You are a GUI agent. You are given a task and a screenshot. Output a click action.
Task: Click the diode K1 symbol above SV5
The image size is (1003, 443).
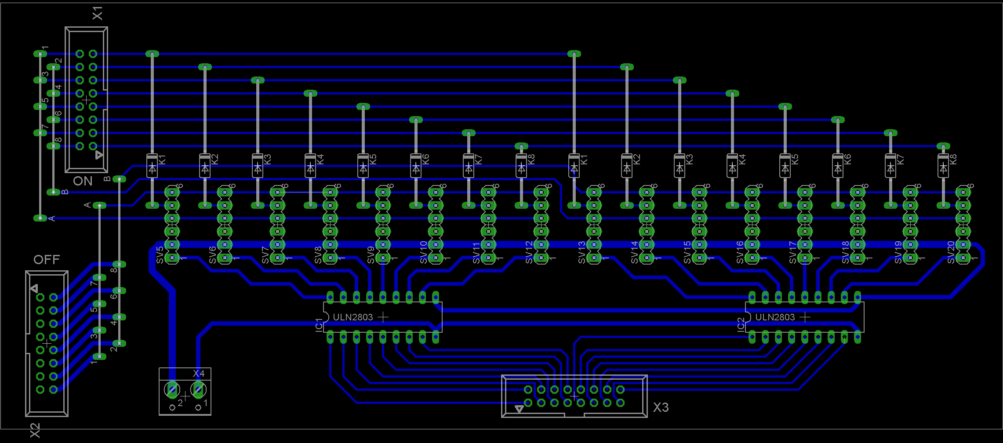click(x=152, y=168)
